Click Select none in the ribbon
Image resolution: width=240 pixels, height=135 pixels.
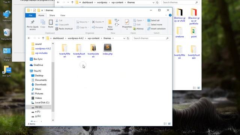(155, 24)
